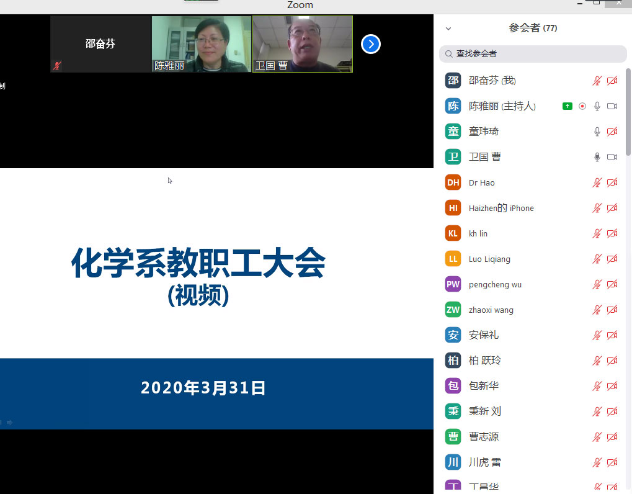This screenshot has width=632, height=494.
Task: Click the green screen-share icon beside 陈雅丽
Action: tap(567, 106)
